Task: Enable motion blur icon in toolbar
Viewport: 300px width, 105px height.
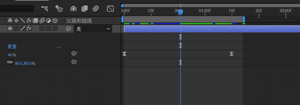Action: click(96, 8)
